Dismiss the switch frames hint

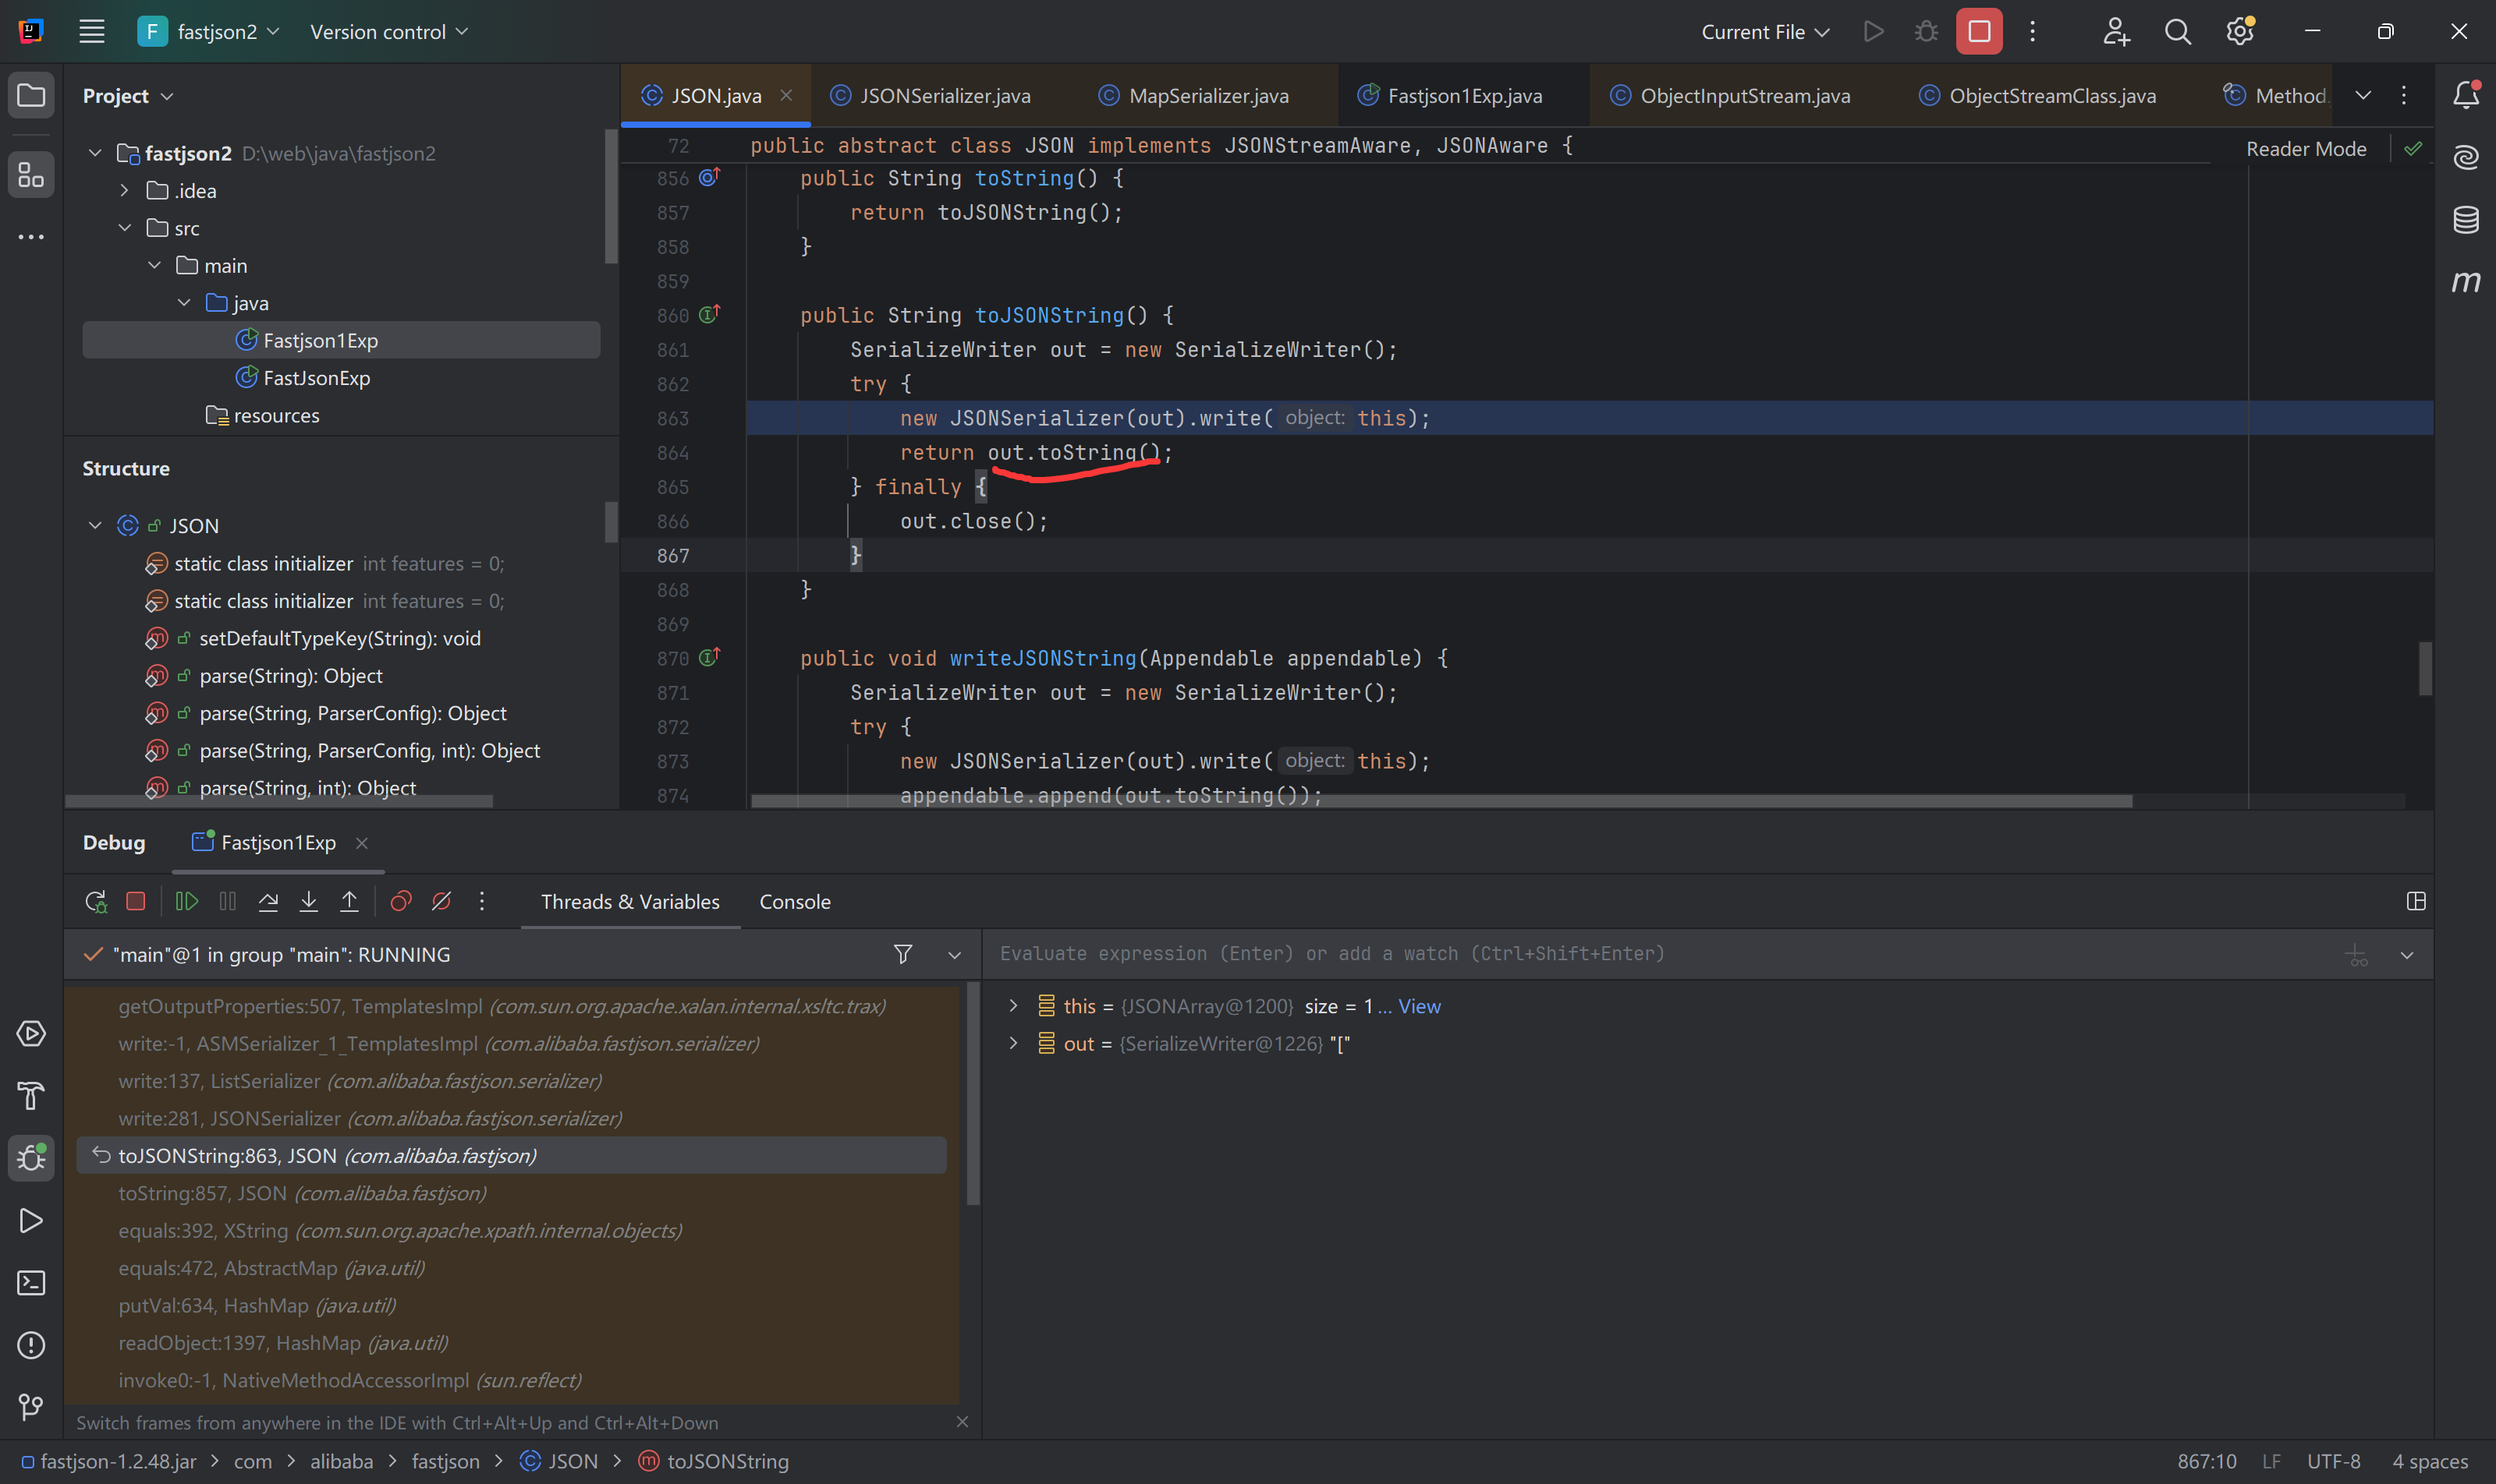(x=962, y=1422)
